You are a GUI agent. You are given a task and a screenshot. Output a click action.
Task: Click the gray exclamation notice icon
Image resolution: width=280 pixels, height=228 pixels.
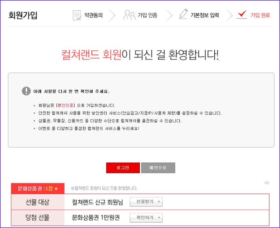pos(26,91)
